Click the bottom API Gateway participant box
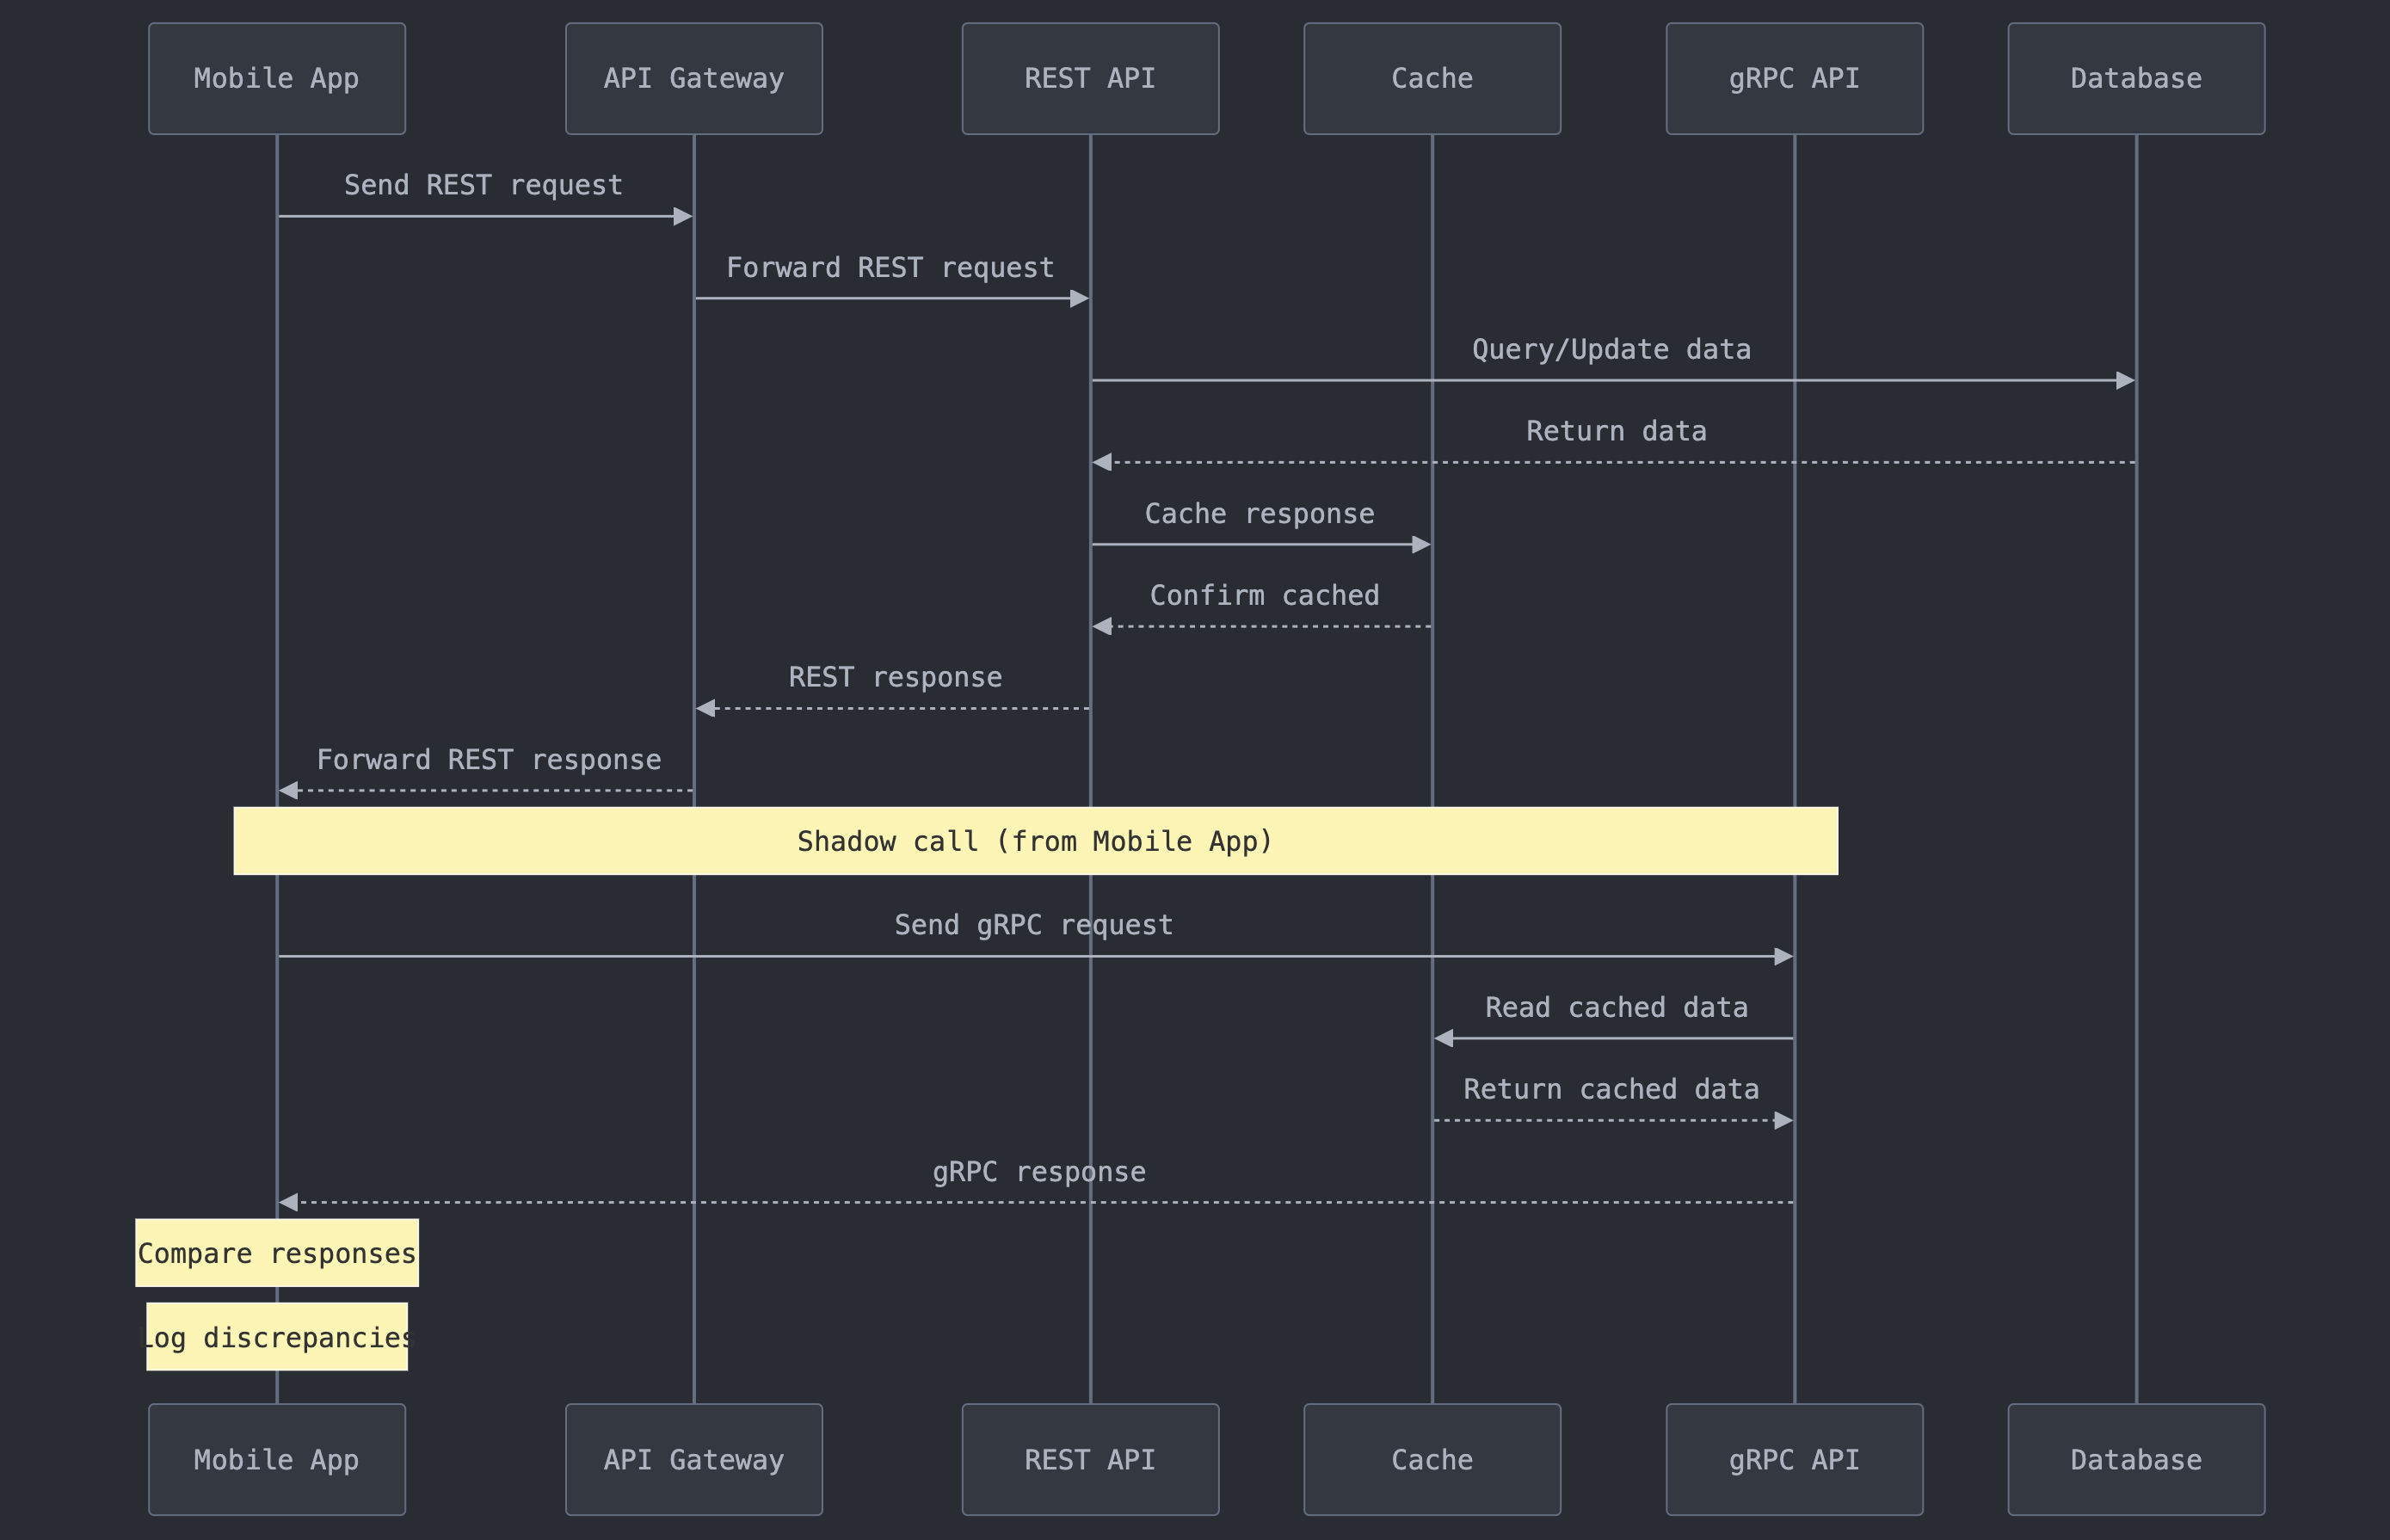This screenshot has width=2390, height=1540. (693, 1459)
